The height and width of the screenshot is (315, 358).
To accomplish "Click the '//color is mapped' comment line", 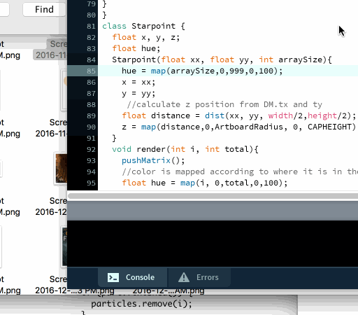I will pos(240,171).
